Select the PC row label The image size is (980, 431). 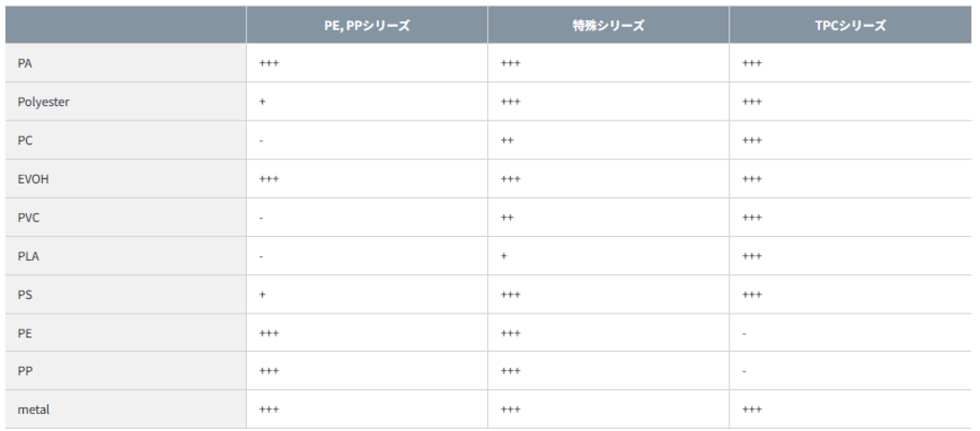tap(26, 140)
